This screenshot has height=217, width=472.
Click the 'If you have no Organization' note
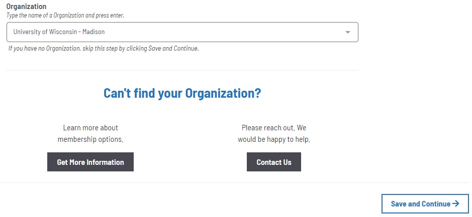point(104,48)
